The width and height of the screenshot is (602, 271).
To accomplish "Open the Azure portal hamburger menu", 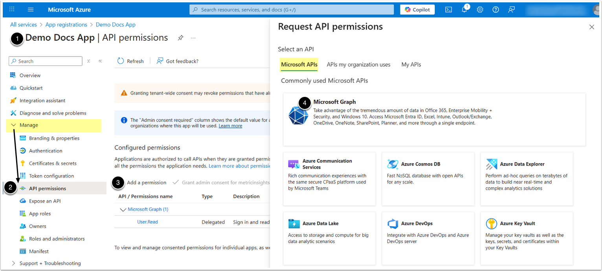I will click(x=31, y=9).
